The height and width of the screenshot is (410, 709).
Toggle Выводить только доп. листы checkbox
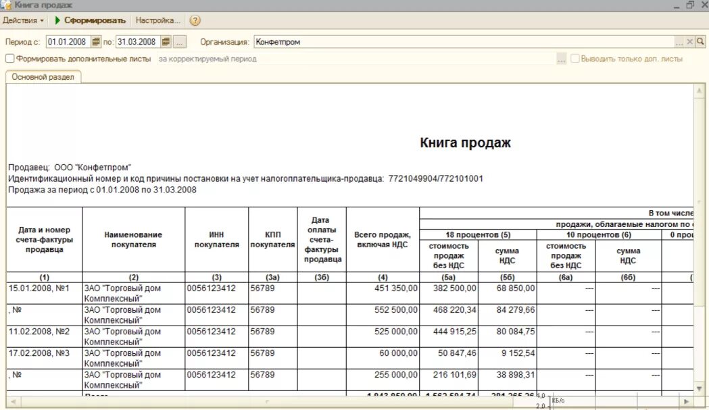pyautogui.click(x=574, y=59)
